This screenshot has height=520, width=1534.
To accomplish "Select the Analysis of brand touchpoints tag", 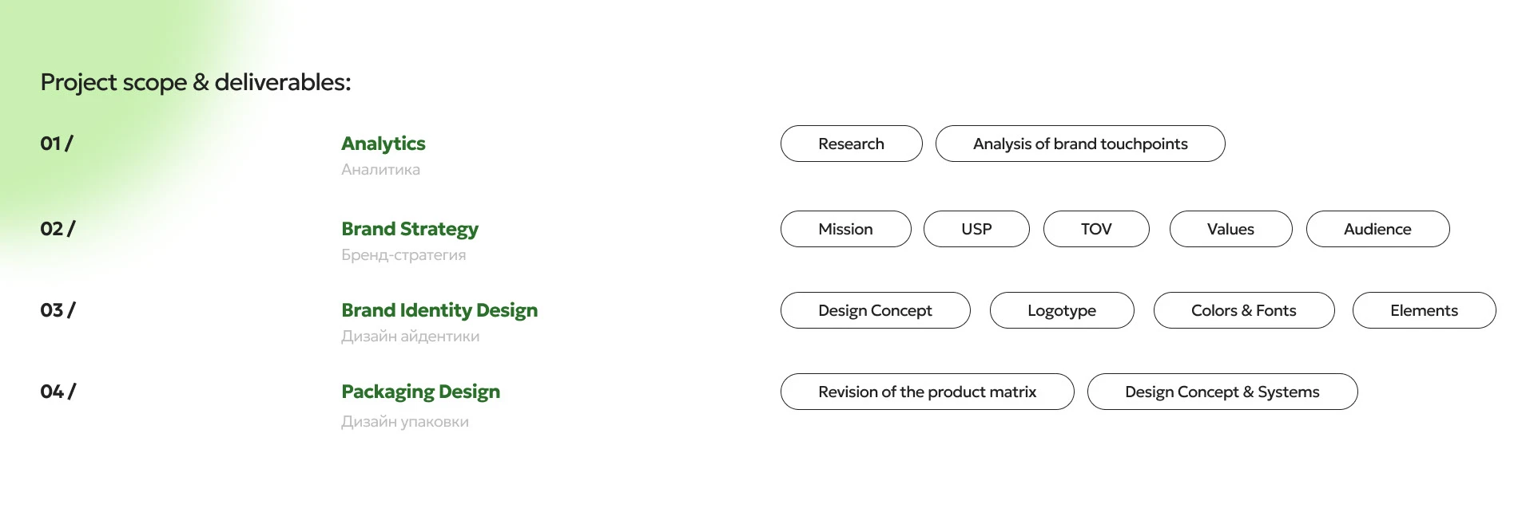I will (x=1079, y=144).
